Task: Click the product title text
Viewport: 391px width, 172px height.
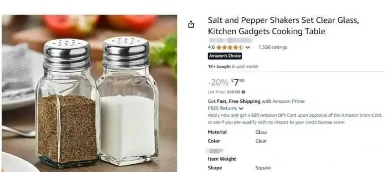Action: tap(283, 26)
